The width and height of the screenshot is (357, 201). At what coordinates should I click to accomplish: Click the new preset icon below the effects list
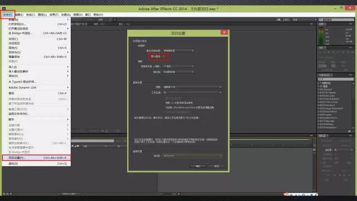pos(349,131)
